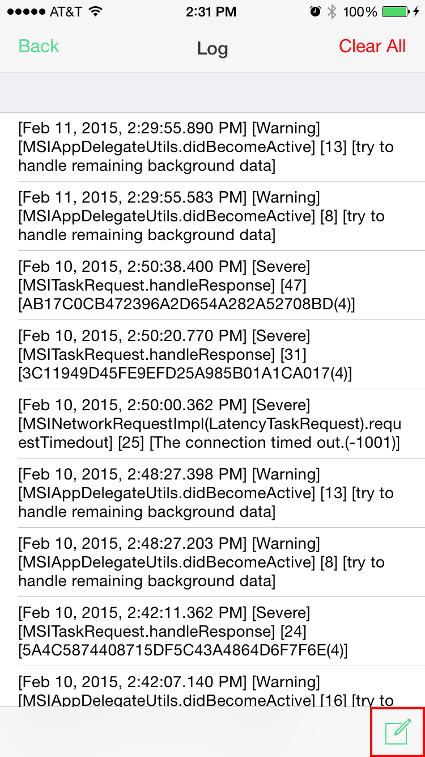Open the Severe entry logged at 2:42:11.362 PM
This screenshot has width=425, height=757.
pyautogui.click(x=212, y=632)
